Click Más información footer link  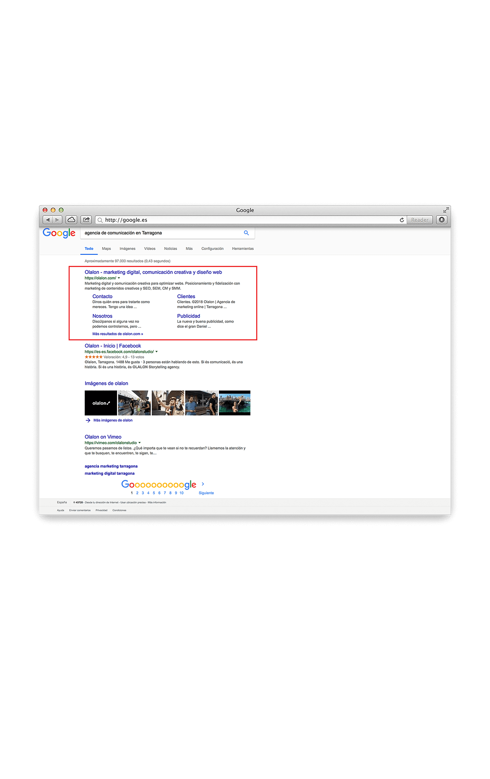(x=157, y=502)
